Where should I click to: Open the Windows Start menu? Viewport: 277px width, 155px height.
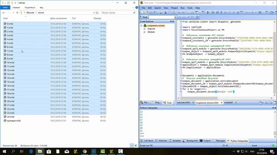[x=4, y=151]
